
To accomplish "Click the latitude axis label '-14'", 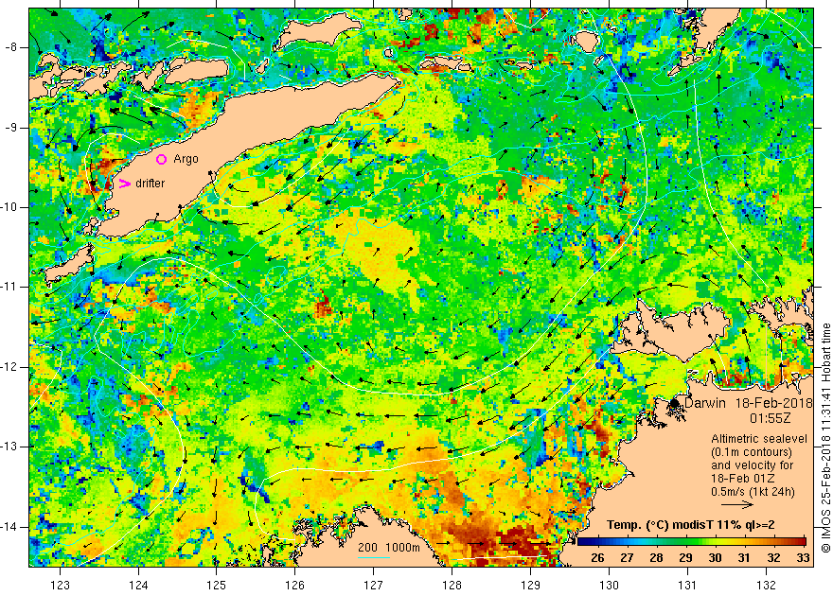I will pyautogui.click(x=10, y=527).
